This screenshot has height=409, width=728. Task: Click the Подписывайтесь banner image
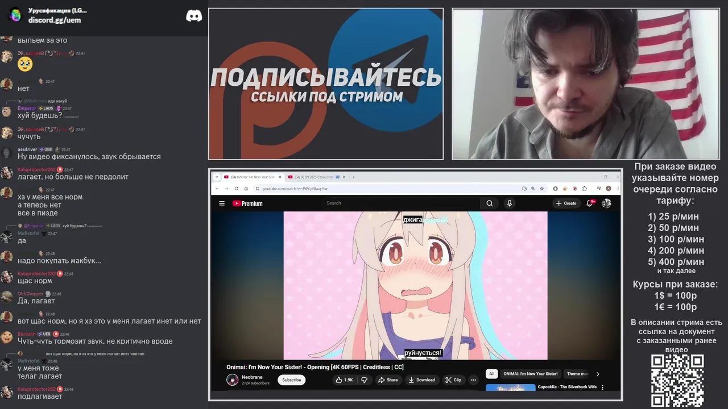326,84
